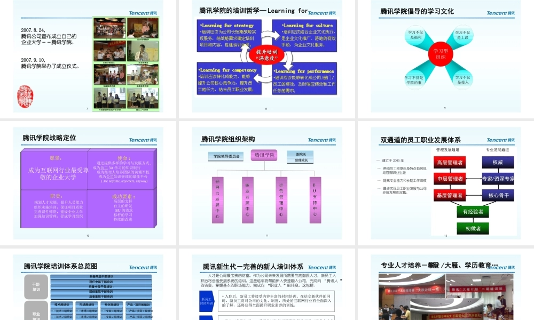
Task: Click the 学院领导委员会 box
Action: pyautogui.click(x=226, y=156)
